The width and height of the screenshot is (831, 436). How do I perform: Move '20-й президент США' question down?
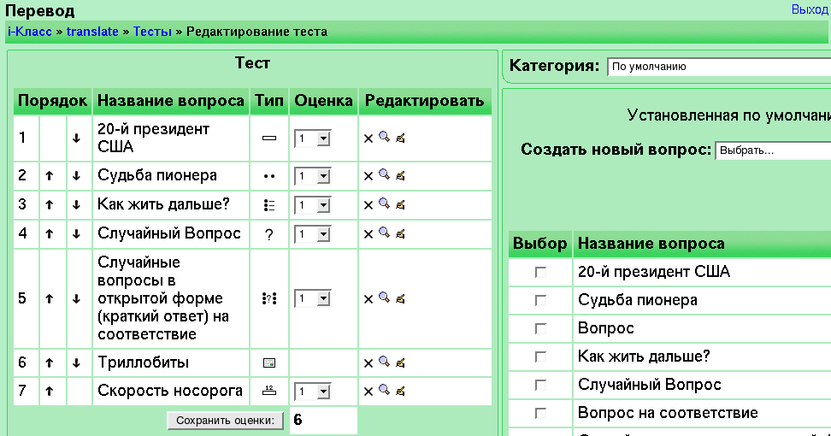pos(76,138)
